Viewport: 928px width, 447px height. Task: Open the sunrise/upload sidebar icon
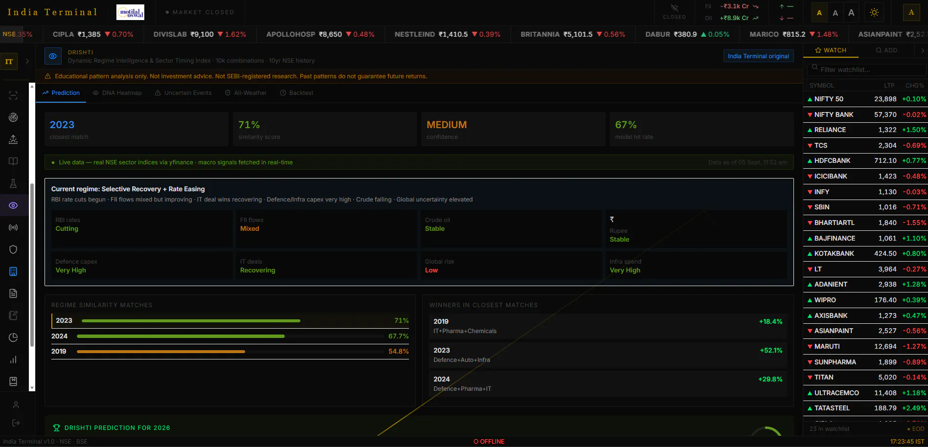click(13, 139)
